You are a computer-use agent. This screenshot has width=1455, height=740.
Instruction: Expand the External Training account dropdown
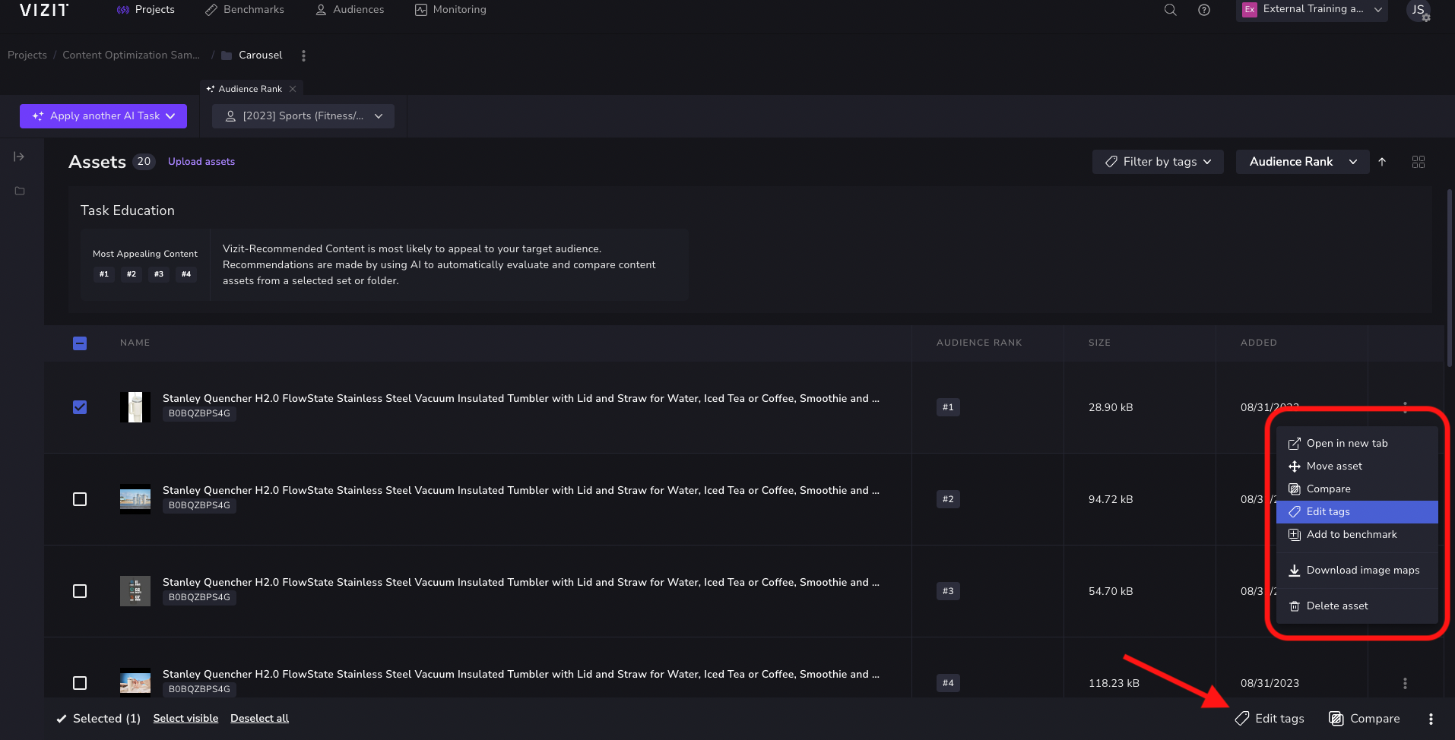coord(1312,10)
